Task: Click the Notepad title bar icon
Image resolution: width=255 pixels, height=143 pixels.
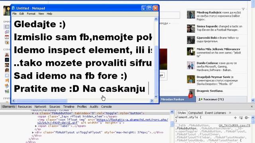Action: (14, 8)
